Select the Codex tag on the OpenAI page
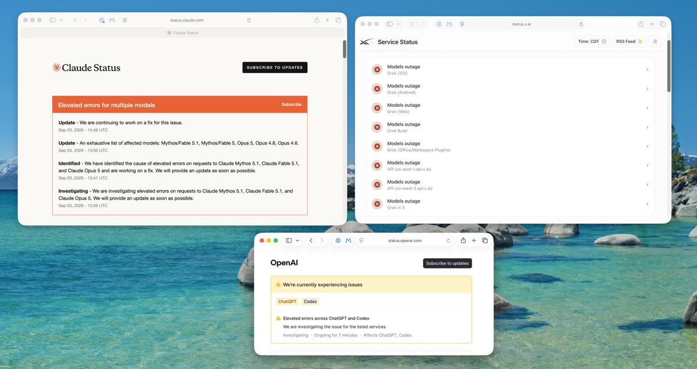The image size is (697, 369). (311, 301)
